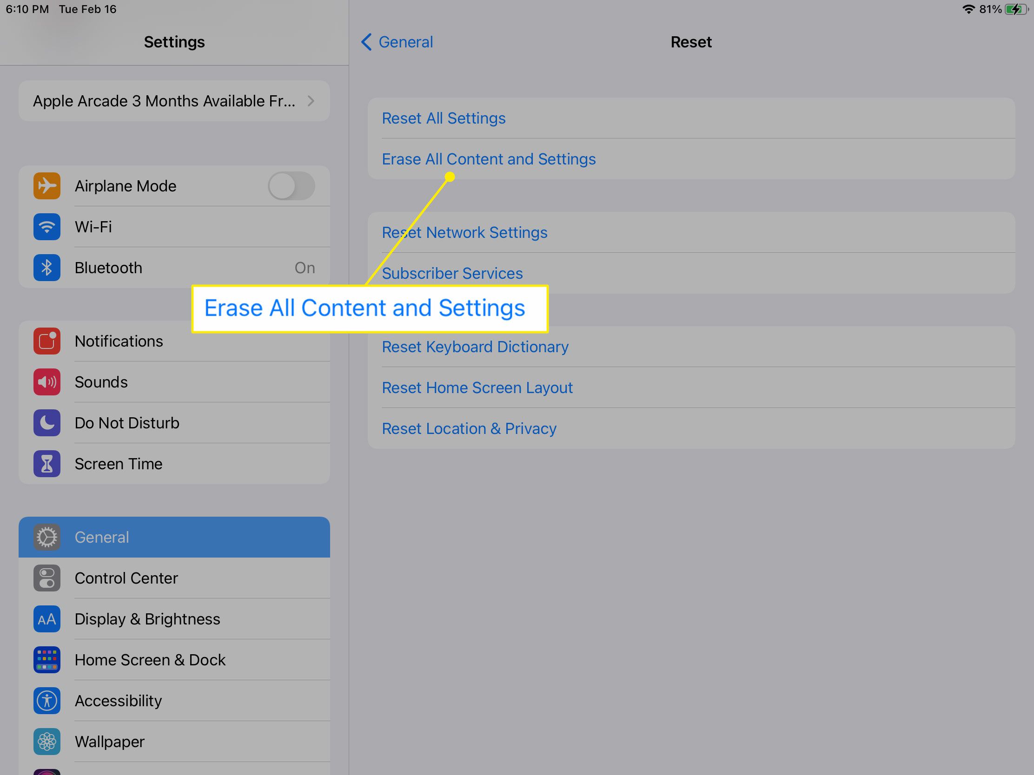The width and height of the screenshot is (1034, 775).
Task: Tap the Airplane Mode icon
Action: coord(46,185)
